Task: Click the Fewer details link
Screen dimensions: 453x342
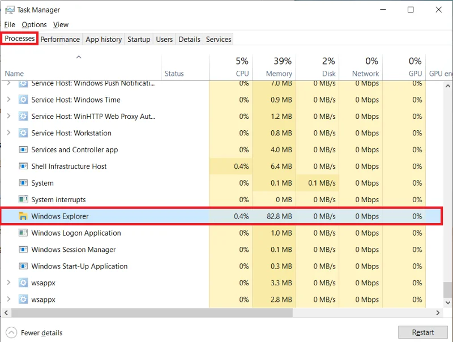Action: point(41,333)
